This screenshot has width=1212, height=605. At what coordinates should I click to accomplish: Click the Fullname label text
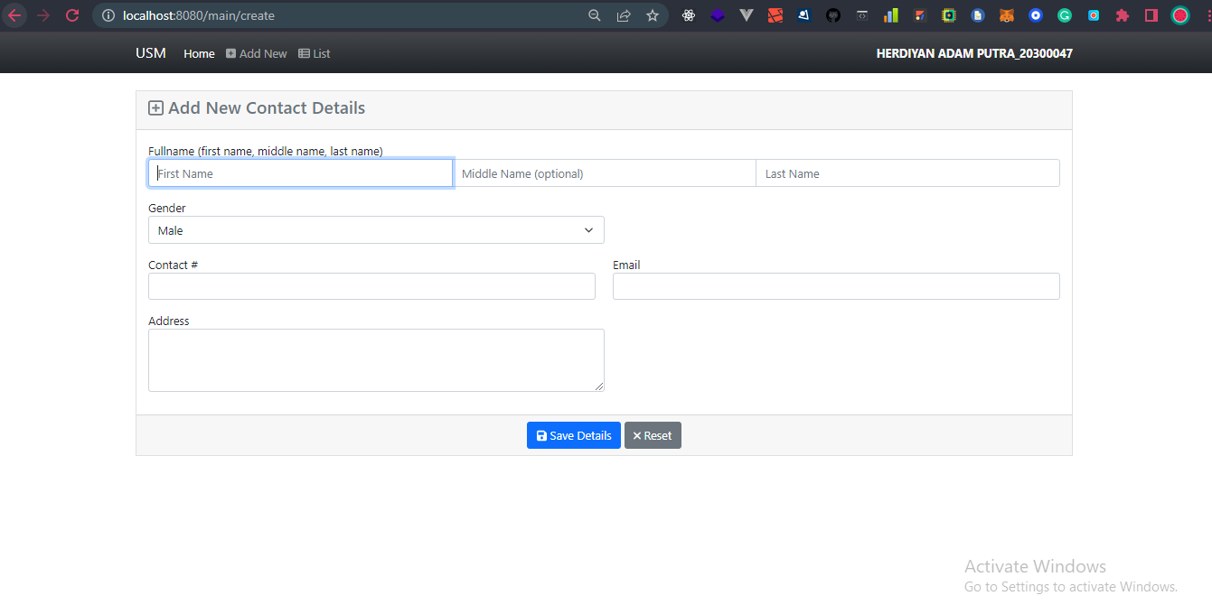pos(266,152)
